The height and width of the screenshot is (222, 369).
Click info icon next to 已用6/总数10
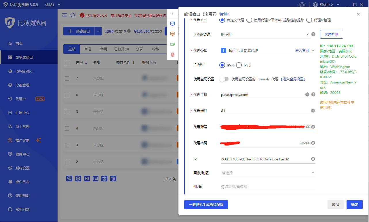click(x=129, y=31)
